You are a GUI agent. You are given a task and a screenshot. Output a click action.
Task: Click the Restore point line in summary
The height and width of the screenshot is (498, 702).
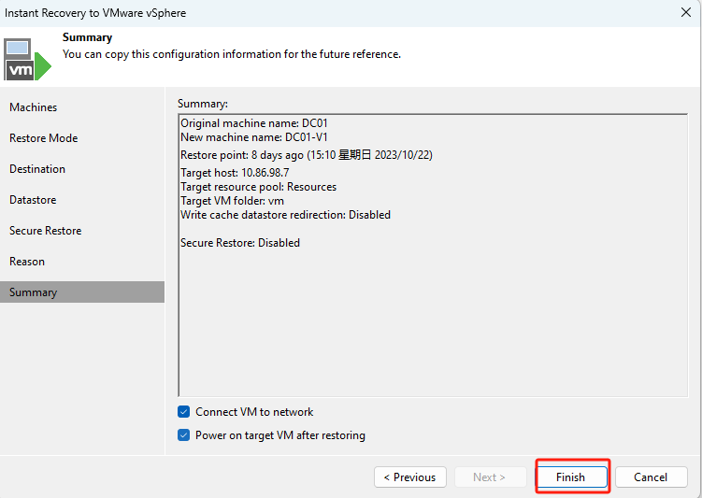coord(307,155)
